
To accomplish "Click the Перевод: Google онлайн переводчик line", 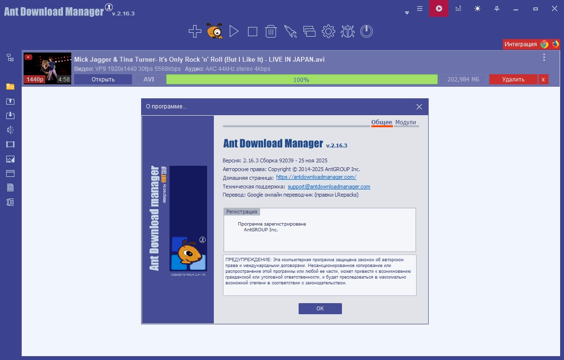I will click(290, 195).
